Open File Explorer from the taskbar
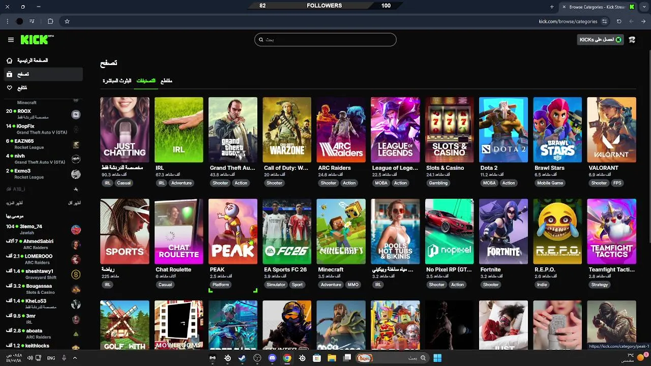Image resolution: width=651 pixels, height=366 pixels. 332,358
